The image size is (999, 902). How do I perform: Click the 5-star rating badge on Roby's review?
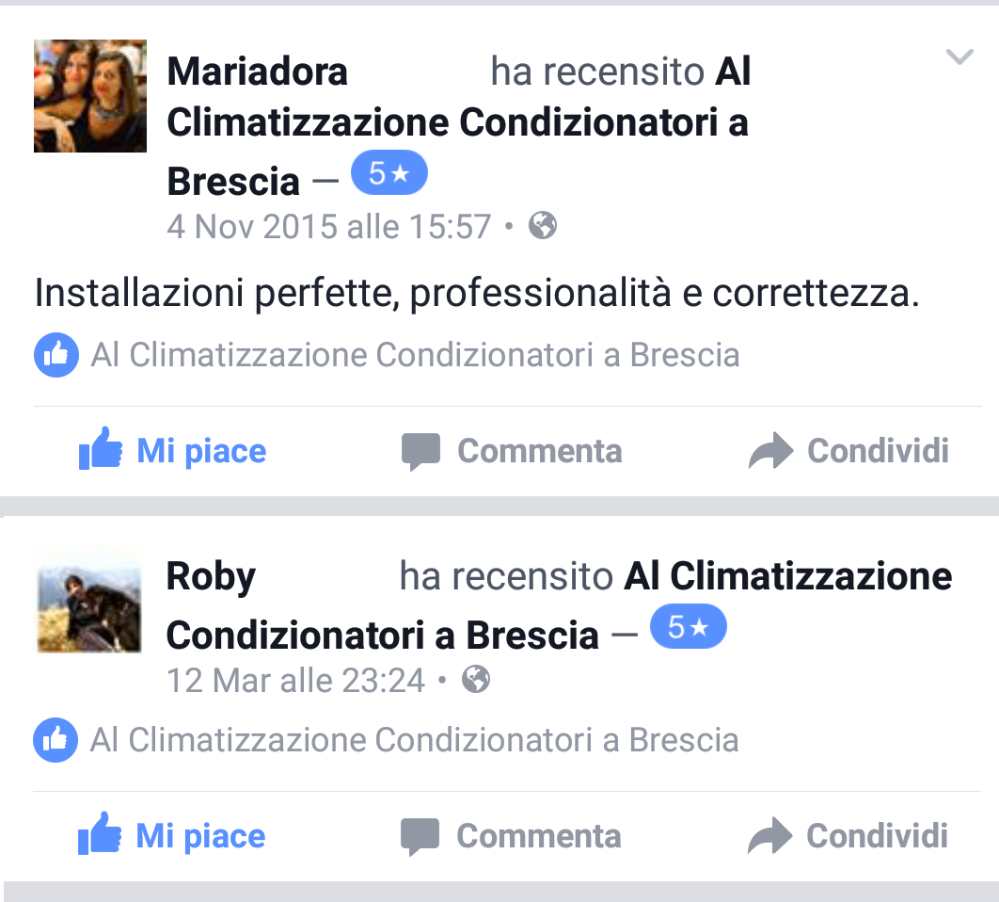click(x=688, y=626)
